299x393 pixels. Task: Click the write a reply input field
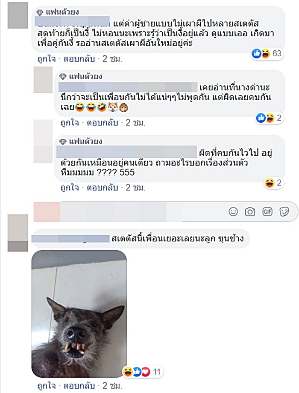point(131,212)
